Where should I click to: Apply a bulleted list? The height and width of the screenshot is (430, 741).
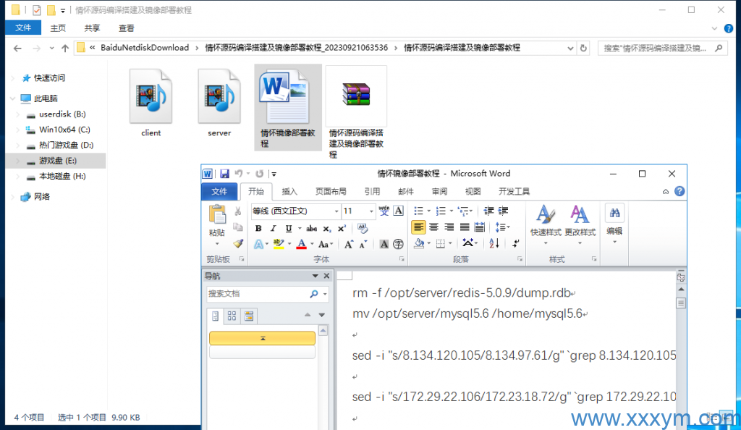tap(419, 210)
